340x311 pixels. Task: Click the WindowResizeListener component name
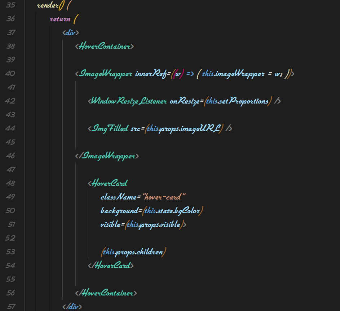pyautogui.click(x=128, y=101)
